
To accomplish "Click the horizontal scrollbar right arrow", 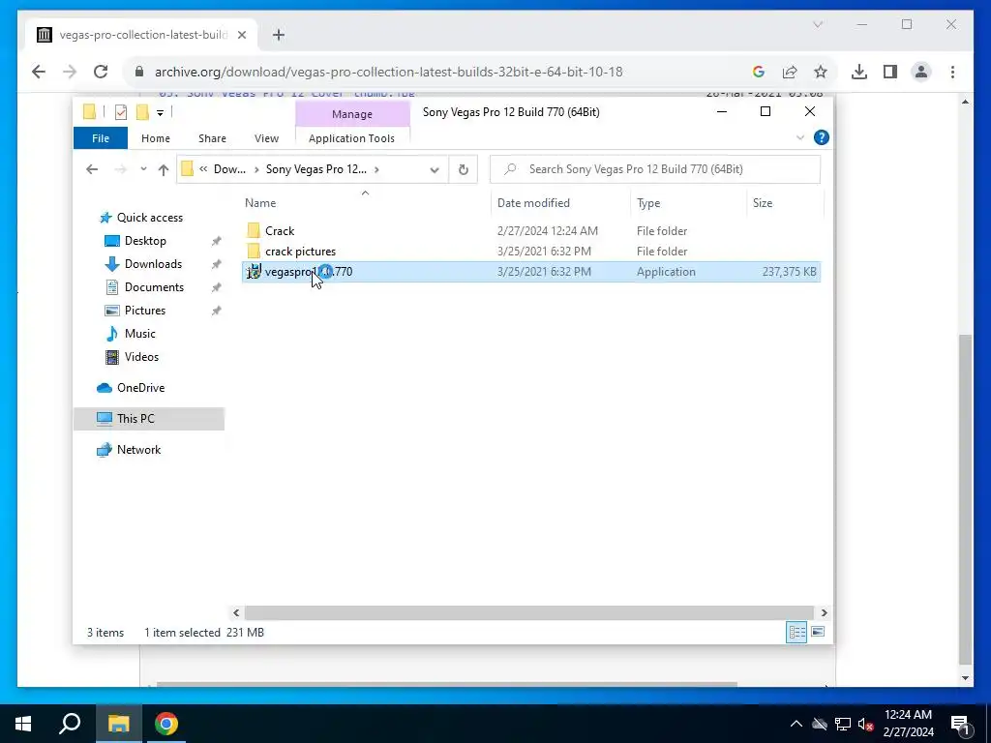I will [x=824, y=612].
